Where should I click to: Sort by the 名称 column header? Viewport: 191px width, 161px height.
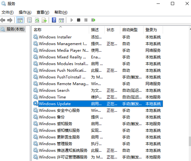61,30
